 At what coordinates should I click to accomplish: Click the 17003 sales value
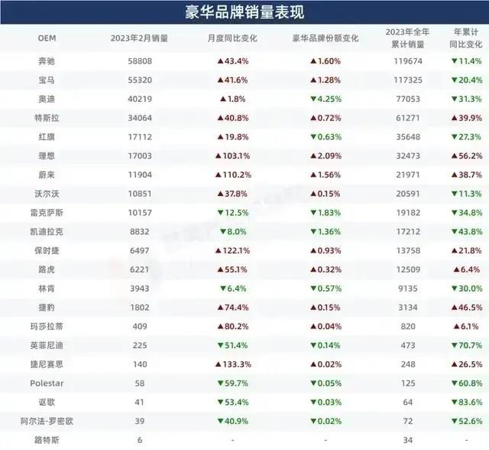point(140,156)
